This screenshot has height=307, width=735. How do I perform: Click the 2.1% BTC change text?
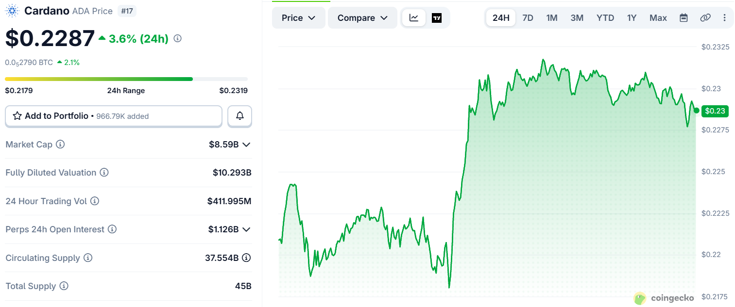coord(72,62)
